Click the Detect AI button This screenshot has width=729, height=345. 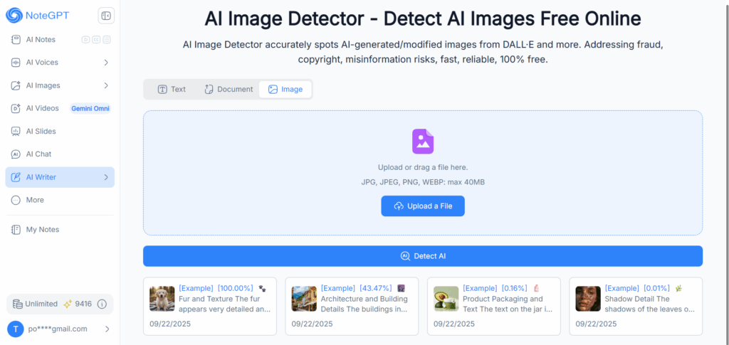423,256
